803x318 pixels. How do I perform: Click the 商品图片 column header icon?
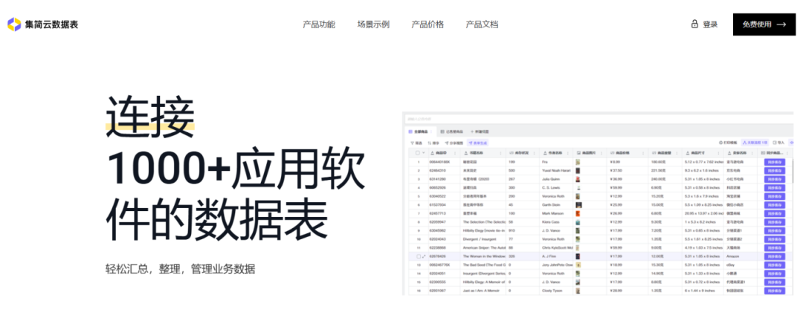tap(578, 153)
